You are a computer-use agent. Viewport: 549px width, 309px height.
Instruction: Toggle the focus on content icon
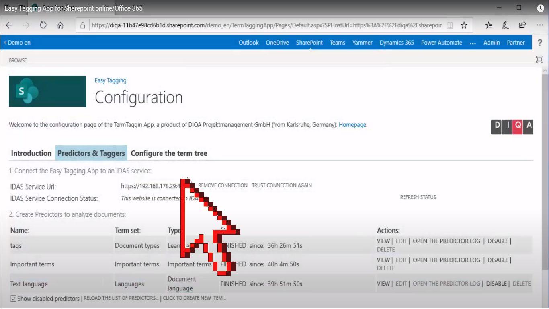(x=539, y=60)
